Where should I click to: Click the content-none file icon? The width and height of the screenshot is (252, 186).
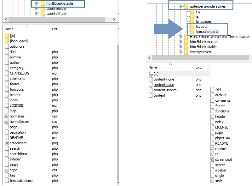coord(151,79)
